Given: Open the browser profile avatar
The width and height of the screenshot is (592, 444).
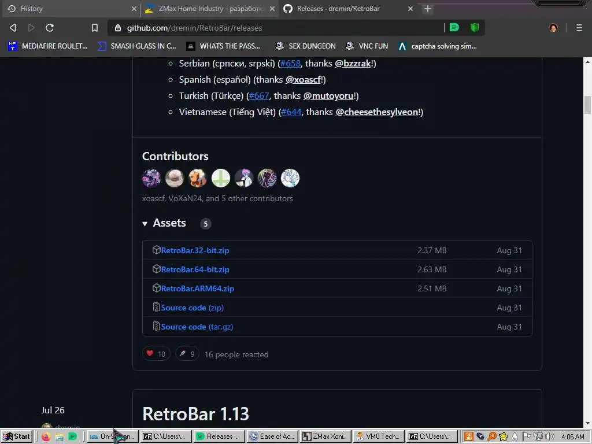Looking at the screenshot, I should point(553,28).
